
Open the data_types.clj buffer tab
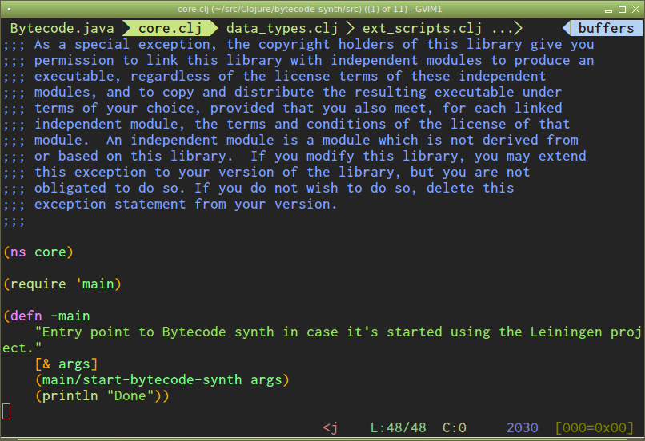click(x=282, y=28)
